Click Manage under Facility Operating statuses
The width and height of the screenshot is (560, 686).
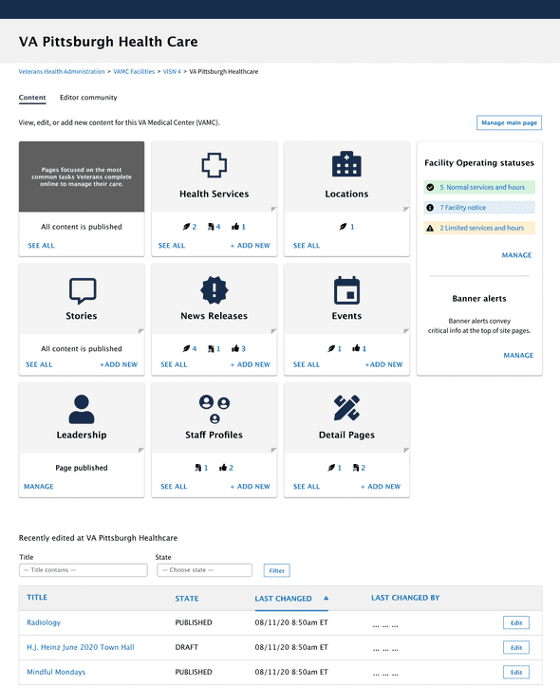(516, 255)
